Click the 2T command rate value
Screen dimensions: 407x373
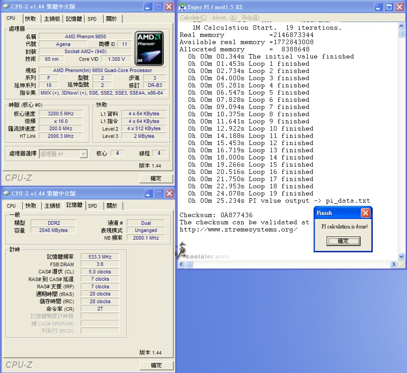100,309
